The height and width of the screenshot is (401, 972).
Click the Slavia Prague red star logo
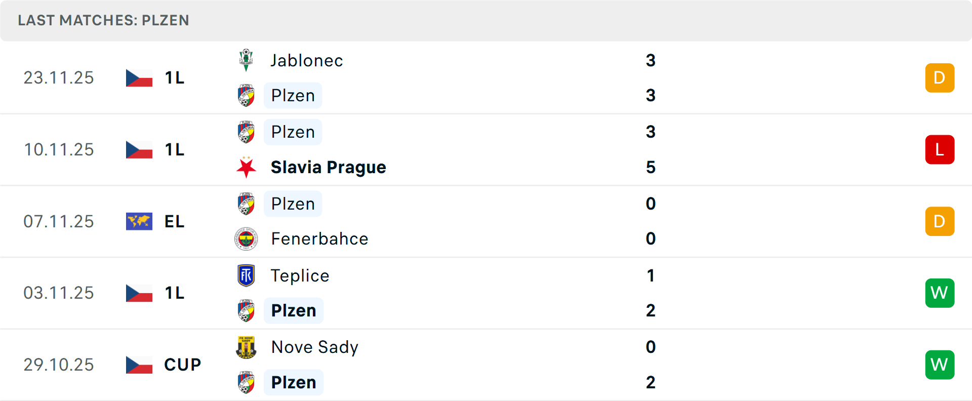246,167
